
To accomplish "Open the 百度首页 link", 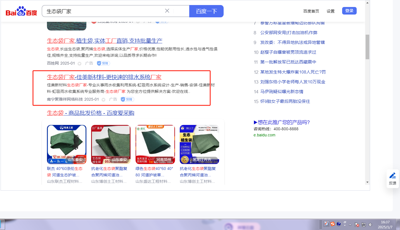I will (311, 11).
